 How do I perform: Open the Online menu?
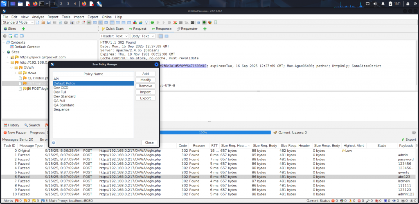(107, 17)
